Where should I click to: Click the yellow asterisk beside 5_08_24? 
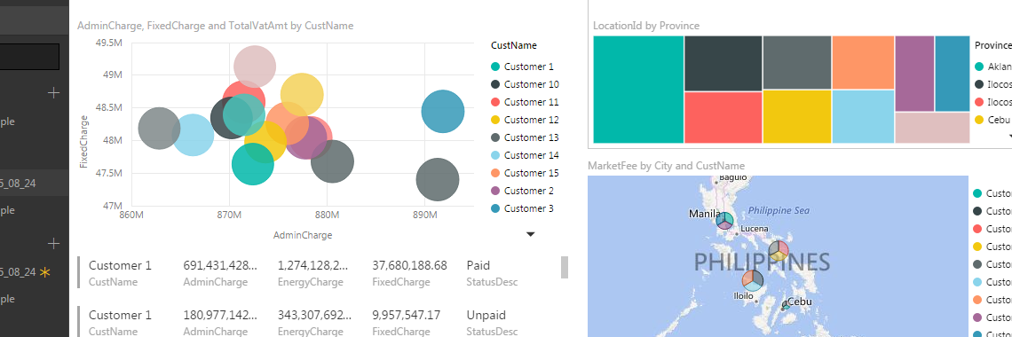44,272
